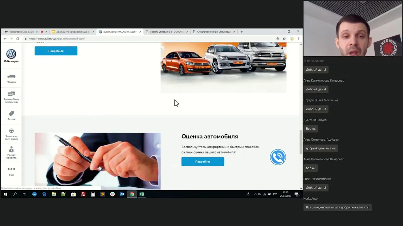Open Microsoft Store bag icon on taskbar
This screenshot has height=226, width=403.
[73, 194]
